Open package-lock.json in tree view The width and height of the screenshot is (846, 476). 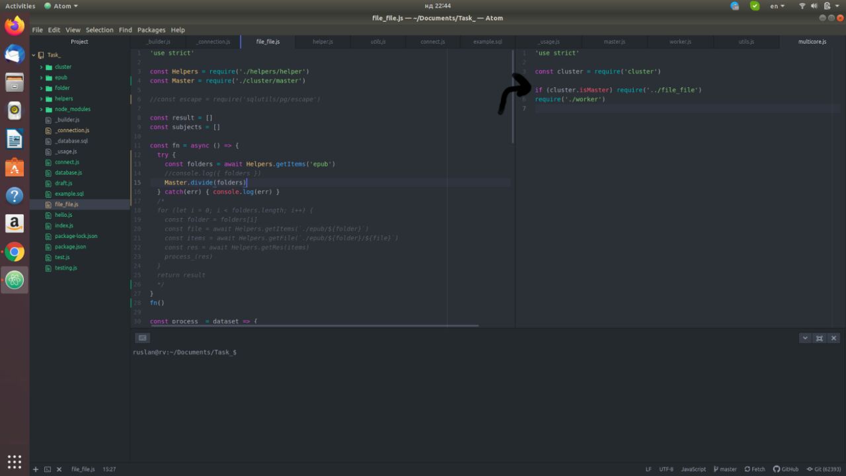click(76, 236)
